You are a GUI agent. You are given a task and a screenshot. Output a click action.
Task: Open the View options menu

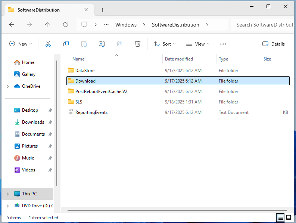[x=198, y=44]
